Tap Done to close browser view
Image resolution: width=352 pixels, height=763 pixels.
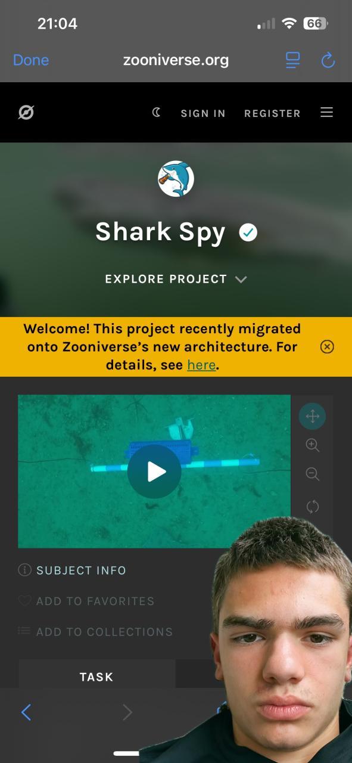tap(31, 60)
